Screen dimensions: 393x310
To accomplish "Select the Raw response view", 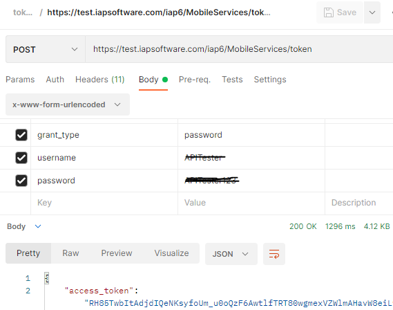I will (x=70, y=253).
